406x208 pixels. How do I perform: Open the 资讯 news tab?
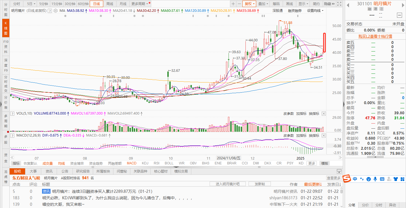tap(49, 171)
